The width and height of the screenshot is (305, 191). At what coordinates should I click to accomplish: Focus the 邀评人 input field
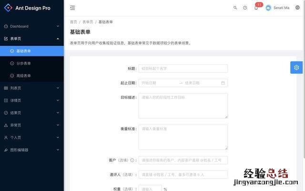[x=183, y=175]
